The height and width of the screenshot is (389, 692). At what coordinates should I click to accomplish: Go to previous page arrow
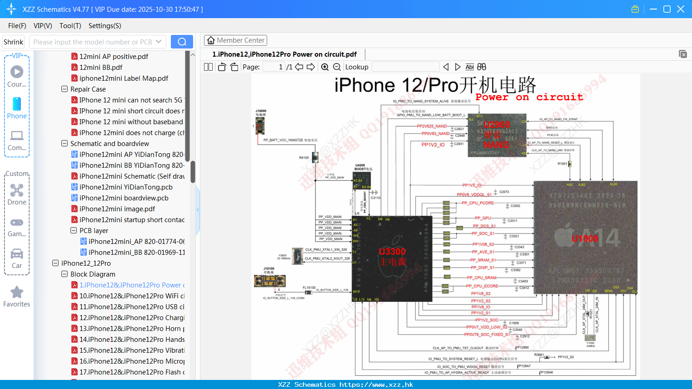299,67
